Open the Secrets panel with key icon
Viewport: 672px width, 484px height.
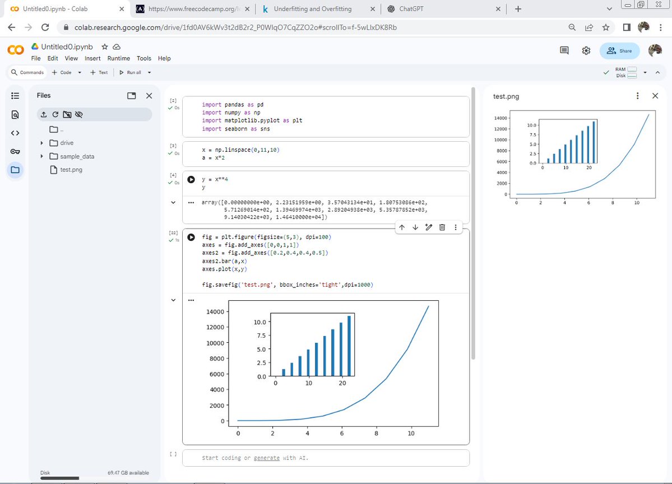point(15,151)
